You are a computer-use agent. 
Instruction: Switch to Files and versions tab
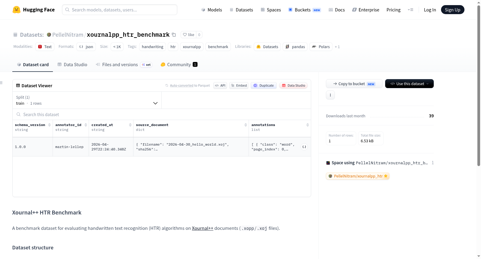(x=124, y=65)
